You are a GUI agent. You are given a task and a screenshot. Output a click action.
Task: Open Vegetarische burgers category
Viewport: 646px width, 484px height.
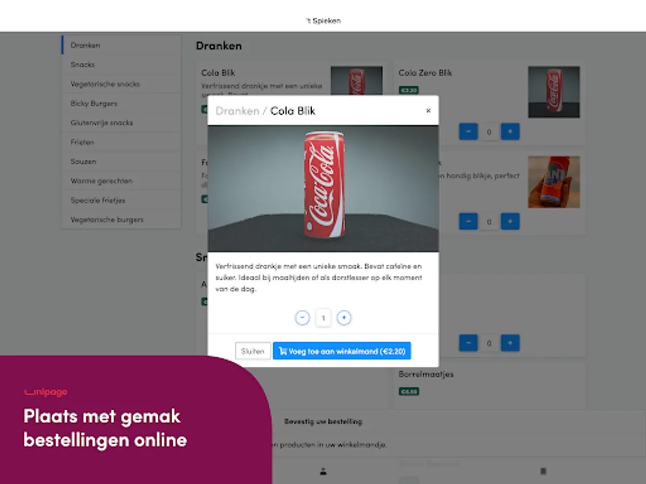[121, 219]
